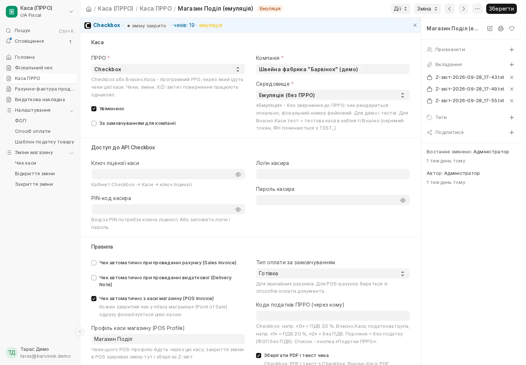526x365 pixels.
Task: Open Середовище dropdown showing Емуляція
Action: coord(333,95)
